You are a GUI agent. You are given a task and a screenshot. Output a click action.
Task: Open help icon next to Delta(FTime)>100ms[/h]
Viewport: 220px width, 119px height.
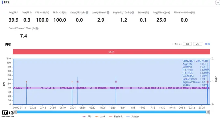(37, 28)
